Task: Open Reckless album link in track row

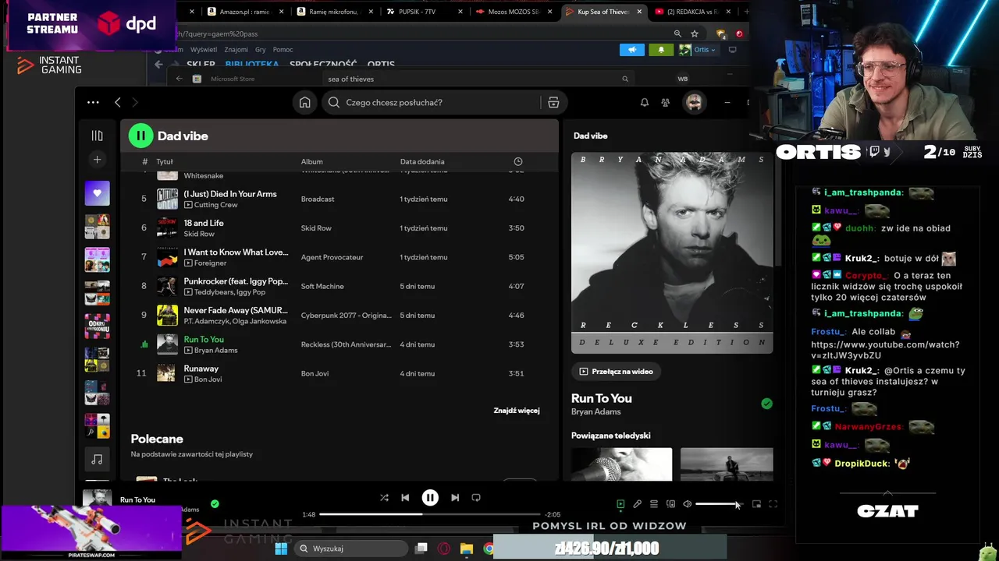Action: (346, 344)
